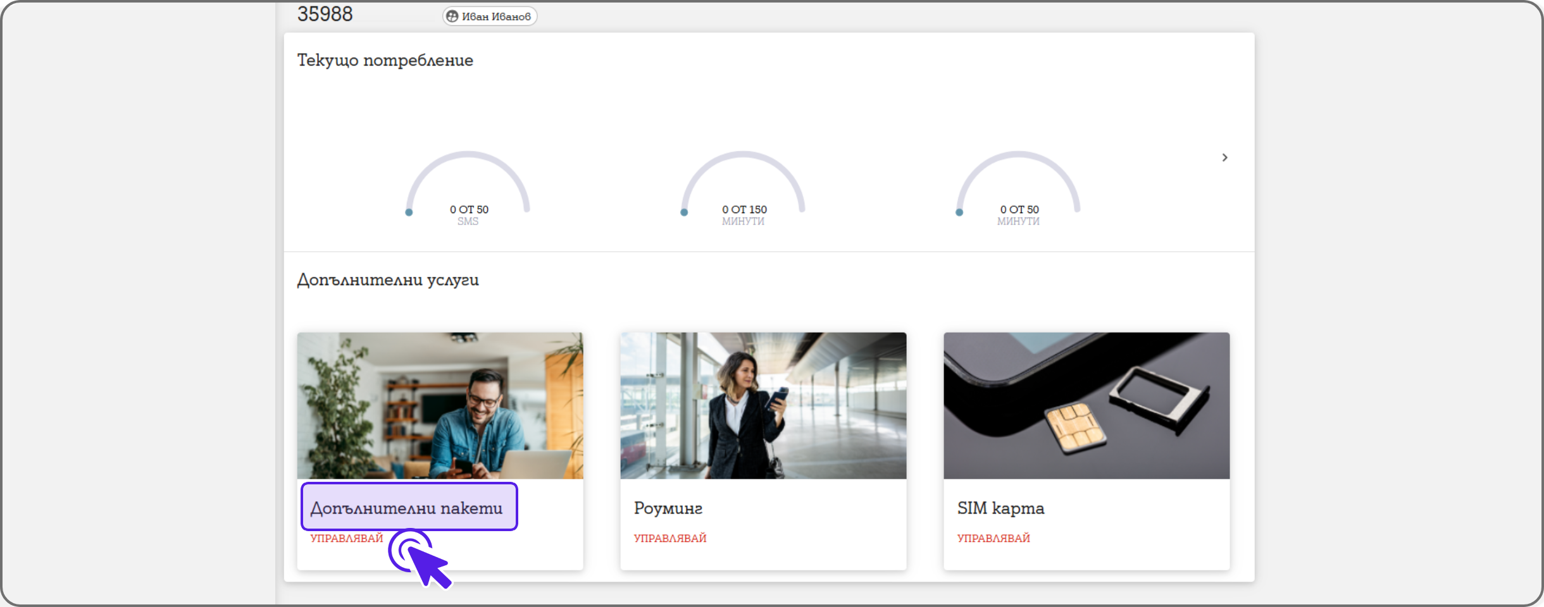Click УПРАВЛЯВАЙ under Допълнителни пакети

point(347,538)
